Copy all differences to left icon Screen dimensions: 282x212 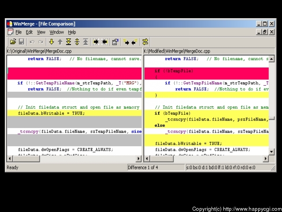pyautogui.click(x=134, y=42)
